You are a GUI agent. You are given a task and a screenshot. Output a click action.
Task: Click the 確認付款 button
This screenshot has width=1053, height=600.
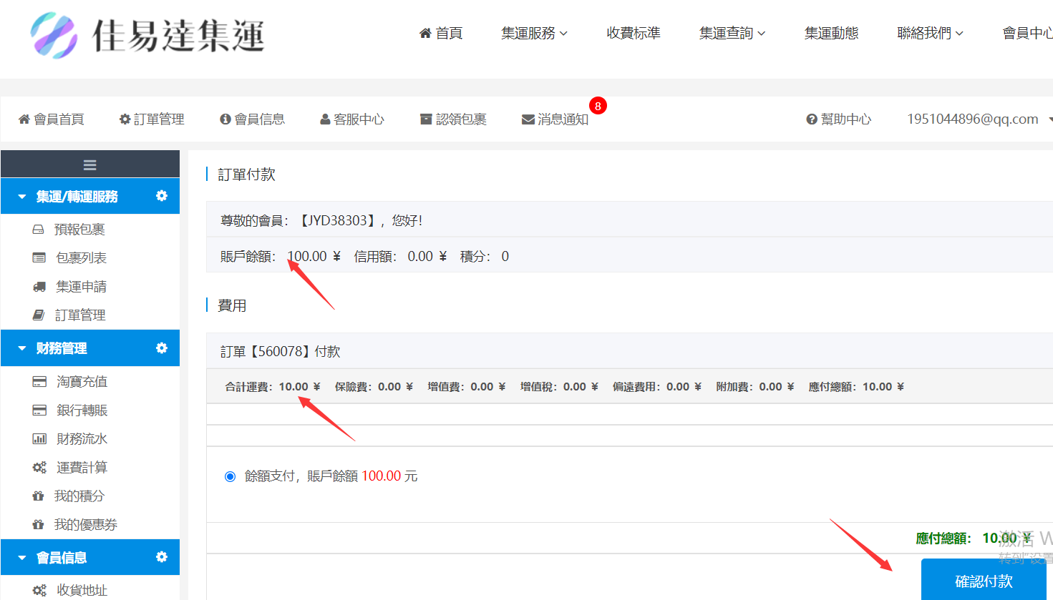(984, 581)
